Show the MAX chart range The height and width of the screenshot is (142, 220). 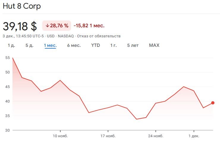tap(154, 45)
